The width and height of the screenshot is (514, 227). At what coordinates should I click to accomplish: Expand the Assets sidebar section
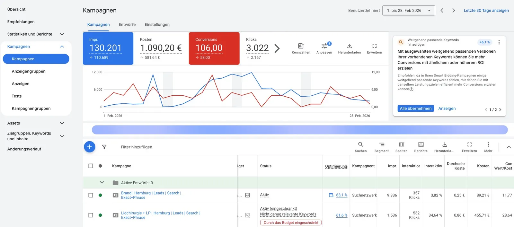coord(62,123)
